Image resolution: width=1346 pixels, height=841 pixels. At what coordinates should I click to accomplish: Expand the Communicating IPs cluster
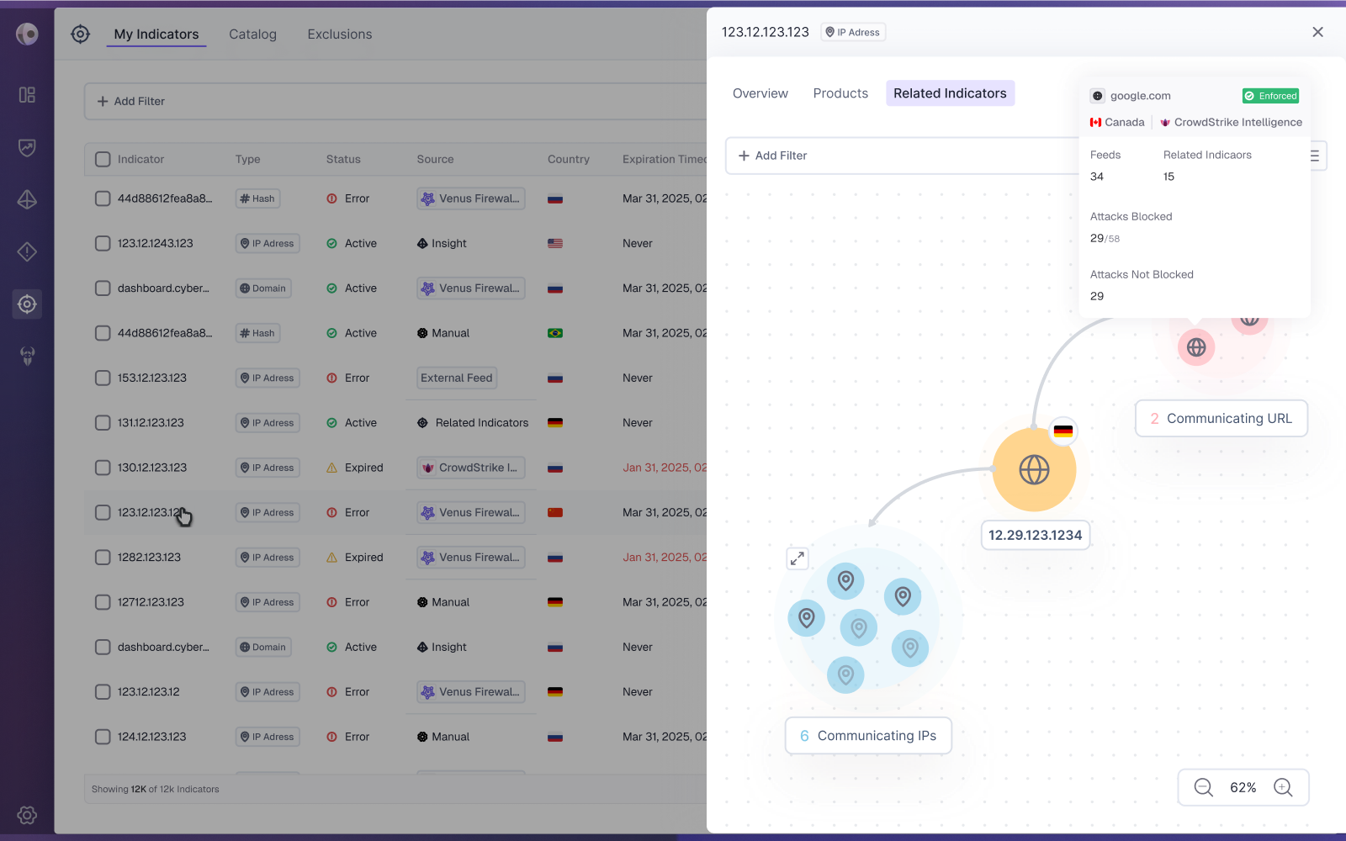click(x=798, y=558)
